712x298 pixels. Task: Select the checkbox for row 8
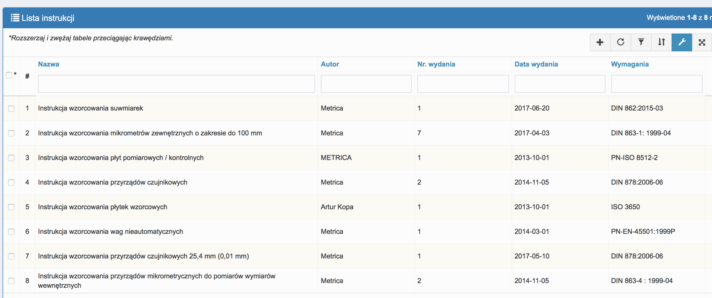tap(11, 281)
